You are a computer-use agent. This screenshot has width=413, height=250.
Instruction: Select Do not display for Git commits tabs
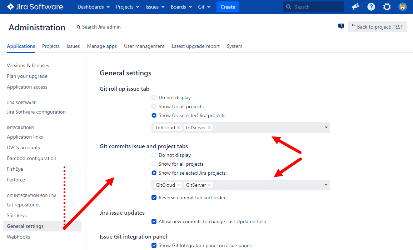154,155
